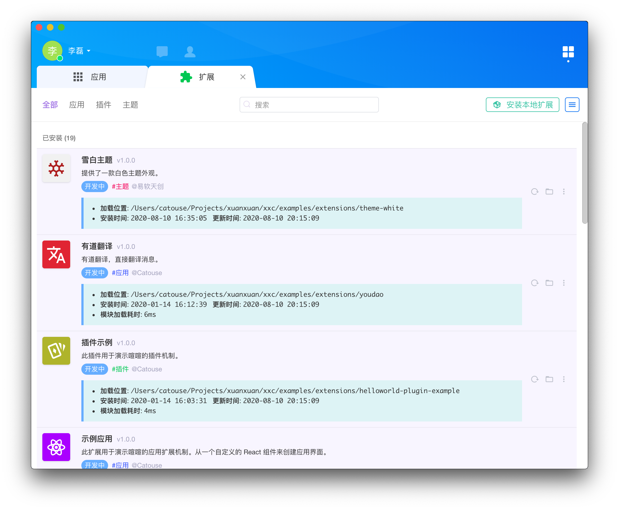Close the 扩展 tab
619x510 pixels.
pyautogui.click(x=243, y=77)
